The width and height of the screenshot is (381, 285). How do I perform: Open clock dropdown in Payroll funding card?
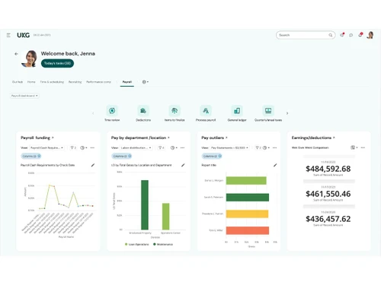coord(84,147)
